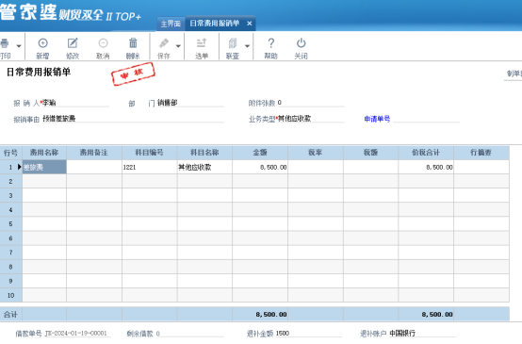This screenshot has width=522, height=344.
Task: Expand the 保存 dropdown arrow
Action: click(178, 46)
